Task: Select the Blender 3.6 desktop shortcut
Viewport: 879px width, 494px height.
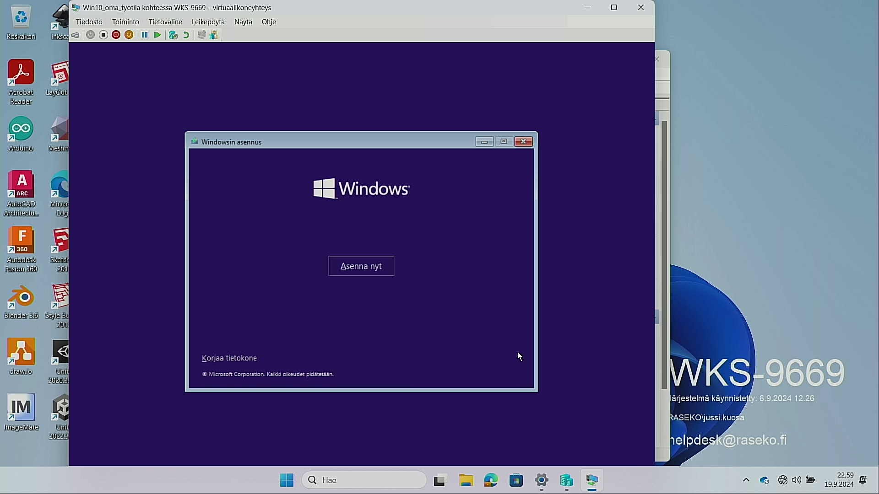Action: click(21, 301)
